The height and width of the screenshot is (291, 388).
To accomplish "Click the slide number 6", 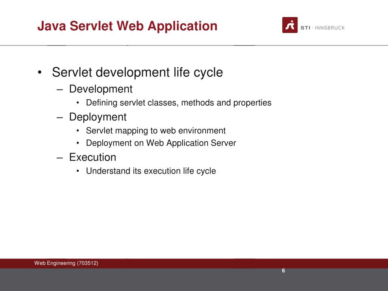I will pyautogui.click(x=283, y=271).
